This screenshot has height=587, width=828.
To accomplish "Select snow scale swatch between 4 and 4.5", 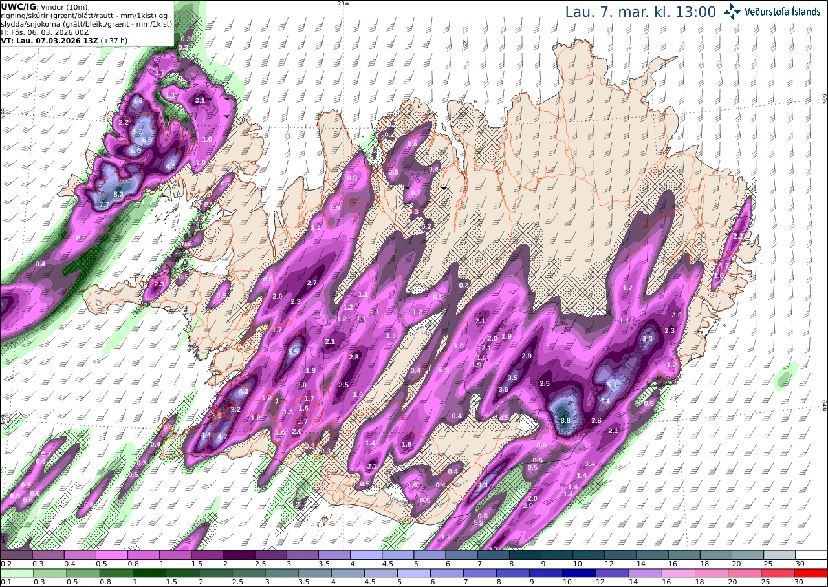I will pyautogui.click(x=366, y=555).
